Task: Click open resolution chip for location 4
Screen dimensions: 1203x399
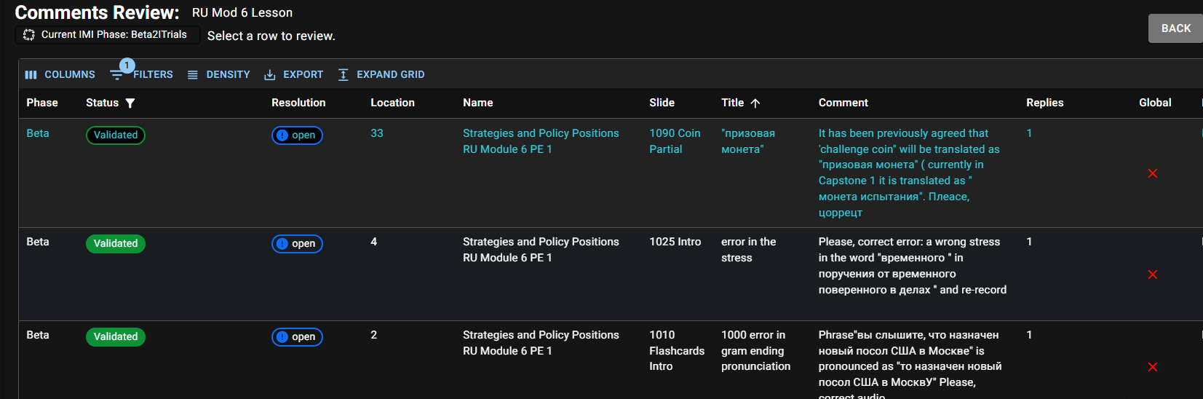Action: point(297,244)
